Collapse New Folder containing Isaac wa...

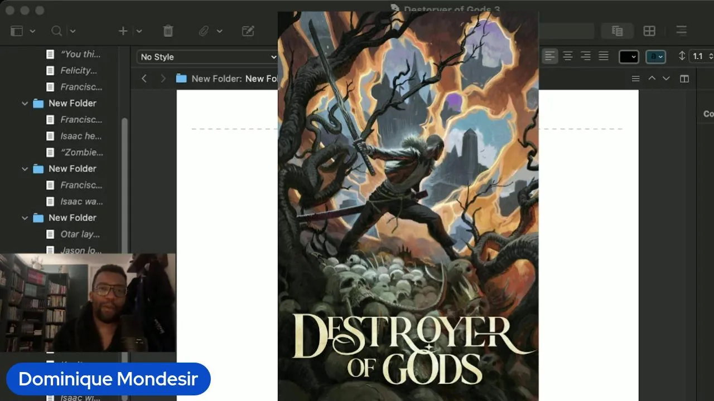[25, 169]
